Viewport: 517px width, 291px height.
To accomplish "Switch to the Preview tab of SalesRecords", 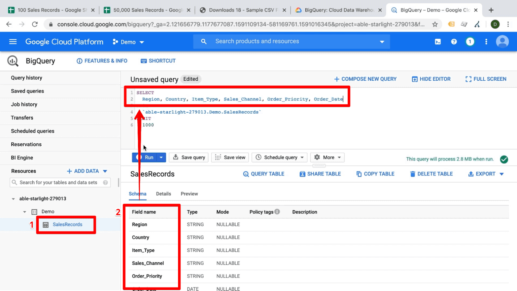I will coord(189,194).
